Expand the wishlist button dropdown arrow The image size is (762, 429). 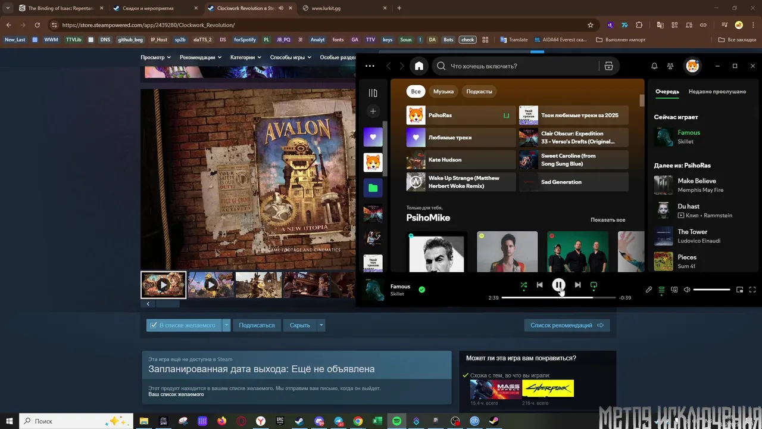pos(226,325)
